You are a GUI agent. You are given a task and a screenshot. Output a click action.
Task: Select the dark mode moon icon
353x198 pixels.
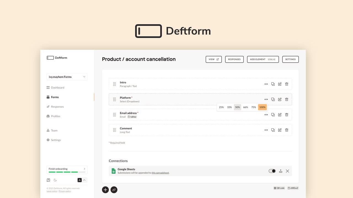pyautogui.click(x=55, y=180)
